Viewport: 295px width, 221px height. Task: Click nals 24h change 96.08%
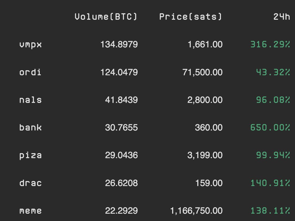[273, 100]
